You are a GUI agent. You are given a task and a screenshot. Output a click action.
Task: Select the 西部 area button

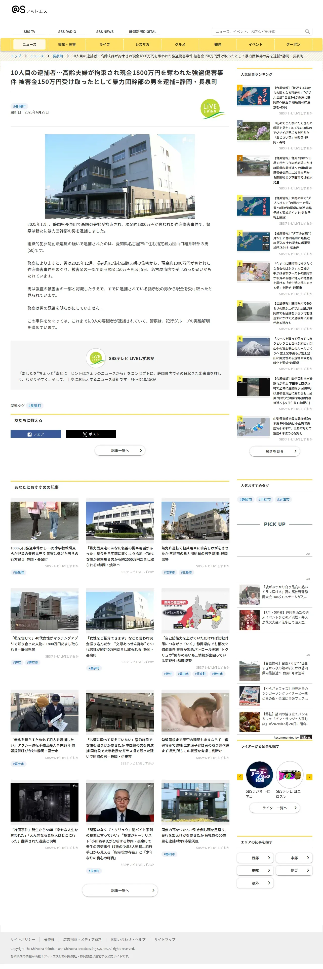coord(255,858)
